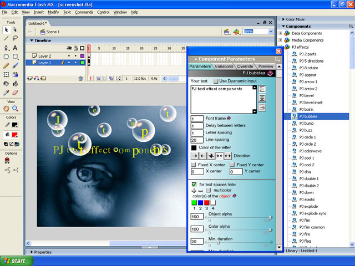Expand the Color Mixer panel
The width and height of the screenshot is (355, 266).
point(283,19)
